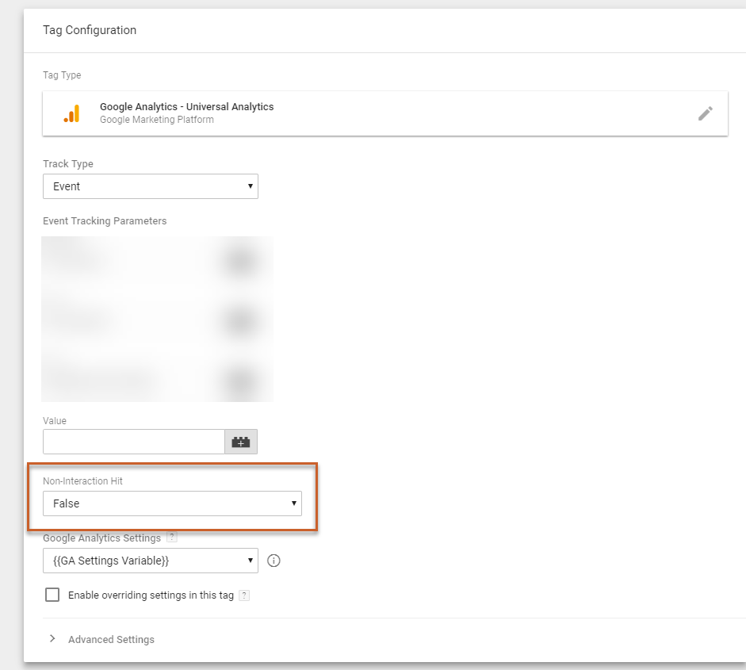Enable overriding settings in this tag checkbox
The width and height of the screenshot is (746, 670).
(x=52, y=595)
